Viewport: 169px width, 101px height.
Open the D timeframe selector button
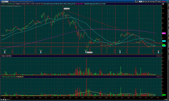(x=140, y=2)
